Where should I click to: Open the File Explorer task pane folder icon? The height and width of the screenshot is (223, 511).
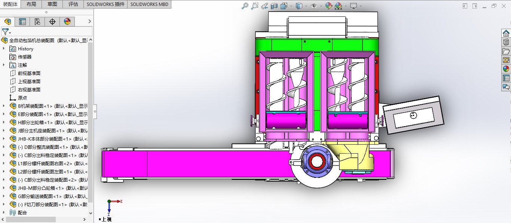506,51
